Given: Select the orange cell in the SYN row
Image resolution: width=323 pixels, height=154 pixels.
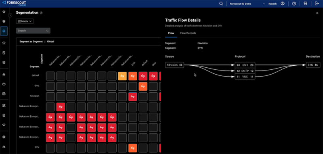Looking at the screenshot, I should click(133, 148).
